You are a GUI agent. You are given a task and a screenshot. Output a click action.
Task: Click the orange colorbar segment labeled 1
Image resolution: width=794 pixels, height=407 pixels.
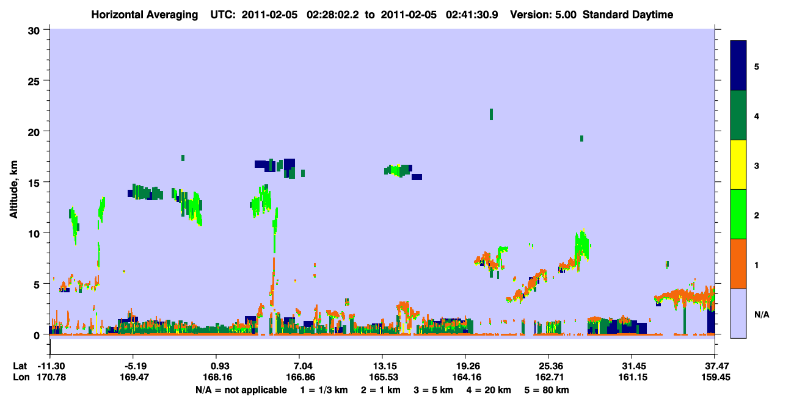(738, 264)
